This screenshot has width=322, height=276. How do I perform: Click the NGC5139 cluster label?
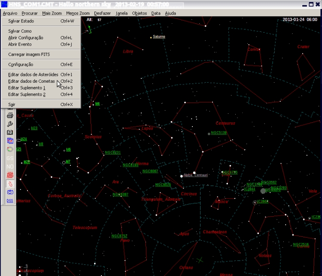pyautogui.click(x=219, y=133)
